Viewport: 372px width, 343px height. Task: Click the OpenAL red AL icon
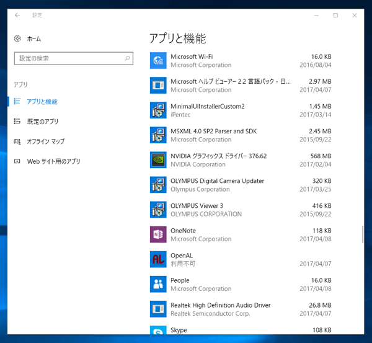click(x=158, y=259)
